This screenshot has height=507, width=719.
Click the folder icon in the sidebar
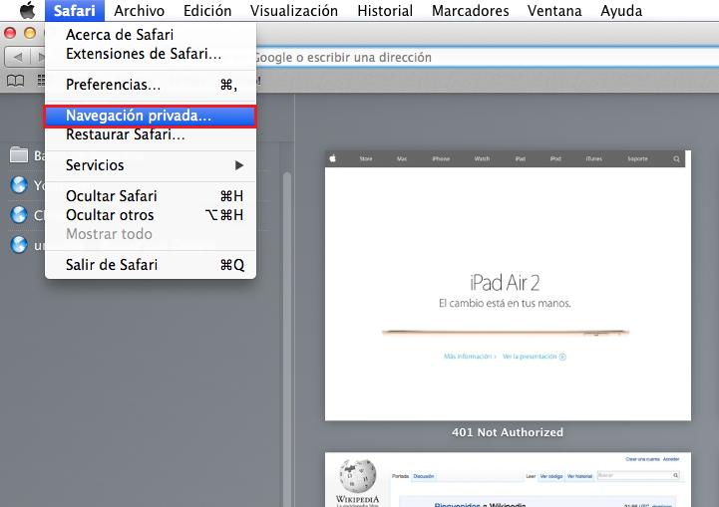pyautogui.click(x=18, y=154)
